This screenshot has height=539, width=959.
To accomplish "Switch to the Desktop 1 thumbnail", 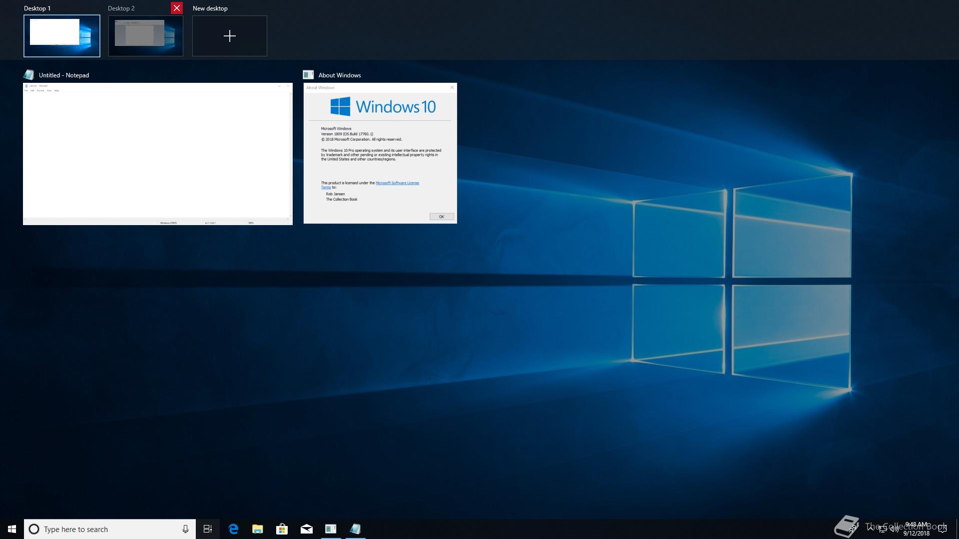I will 62,36.
